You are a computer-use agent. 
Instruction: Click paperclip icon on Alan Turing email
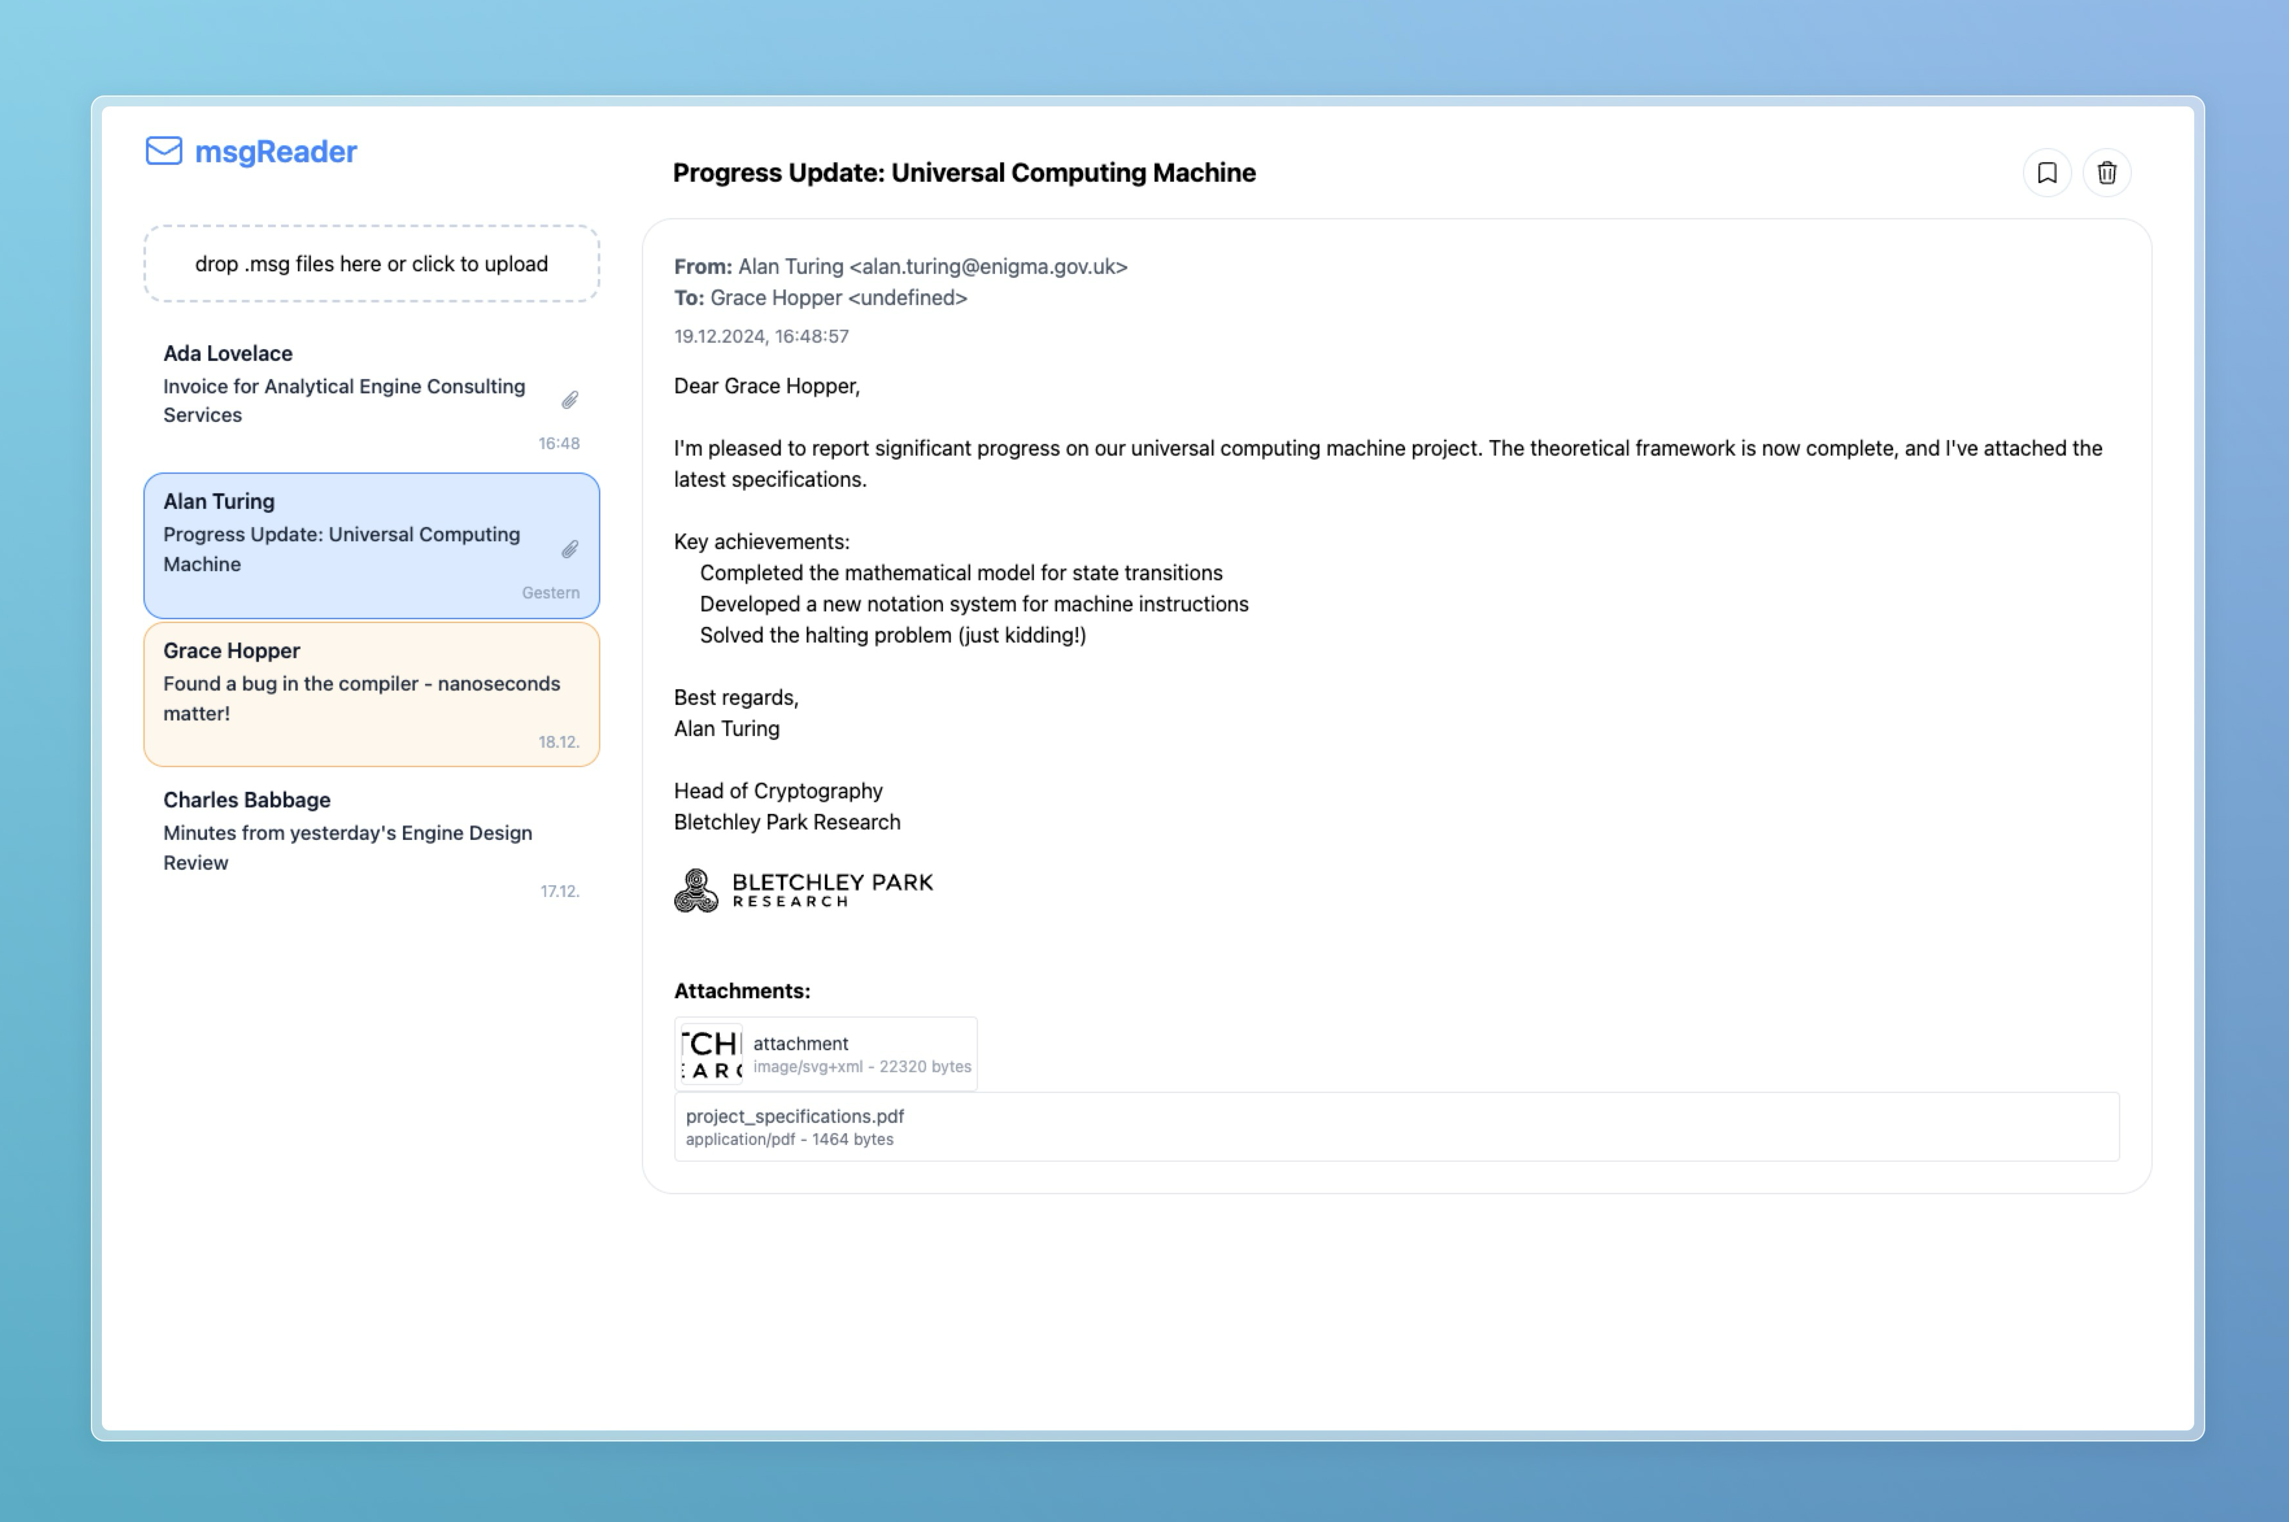pyautogui.click(x=570, y=549)
